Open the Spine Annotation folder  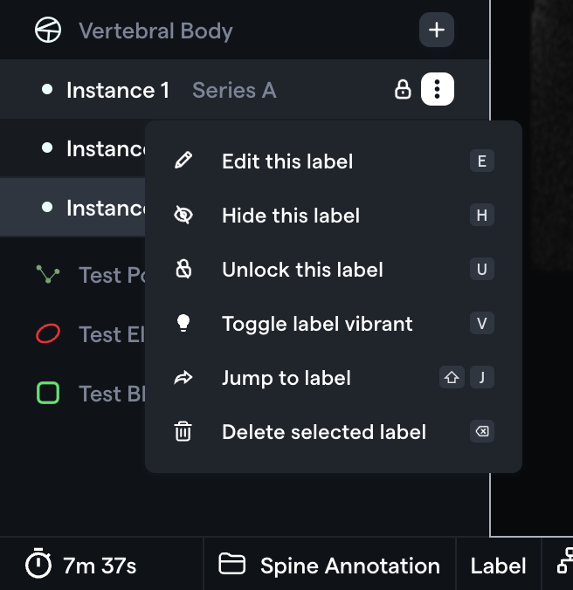pyautogui.click(x=329, y=565)
